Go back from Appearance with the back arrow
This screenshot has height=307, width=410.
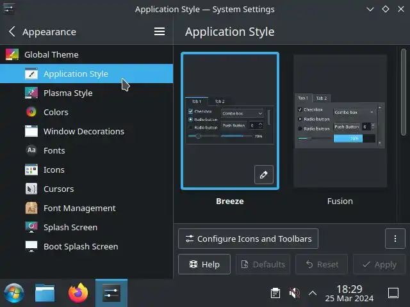(12, 31)
